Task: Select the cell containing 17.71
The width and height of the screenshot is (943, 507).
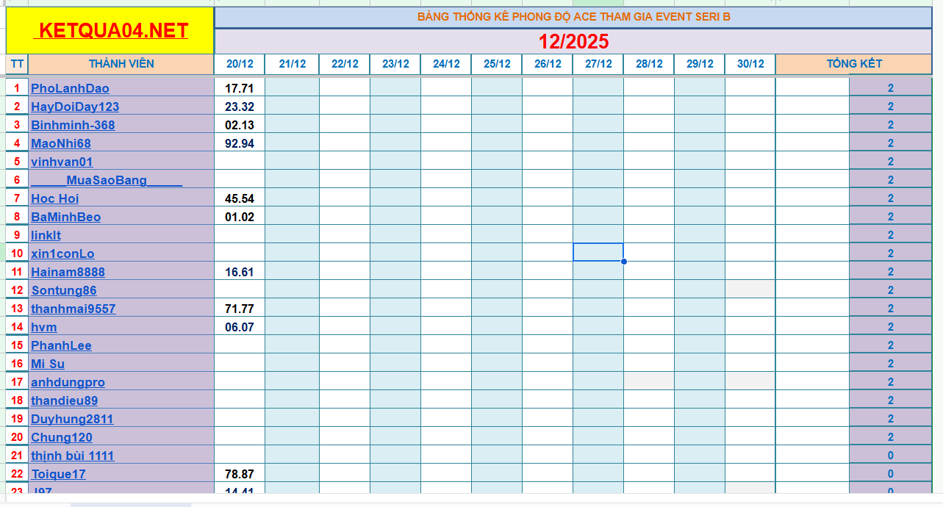Action: [240, 88]
